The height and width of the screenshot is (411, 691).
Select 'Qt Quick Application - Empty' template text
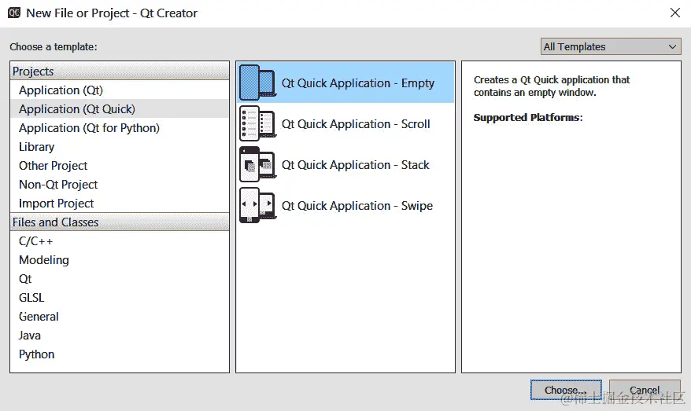[x=358, y=83]
